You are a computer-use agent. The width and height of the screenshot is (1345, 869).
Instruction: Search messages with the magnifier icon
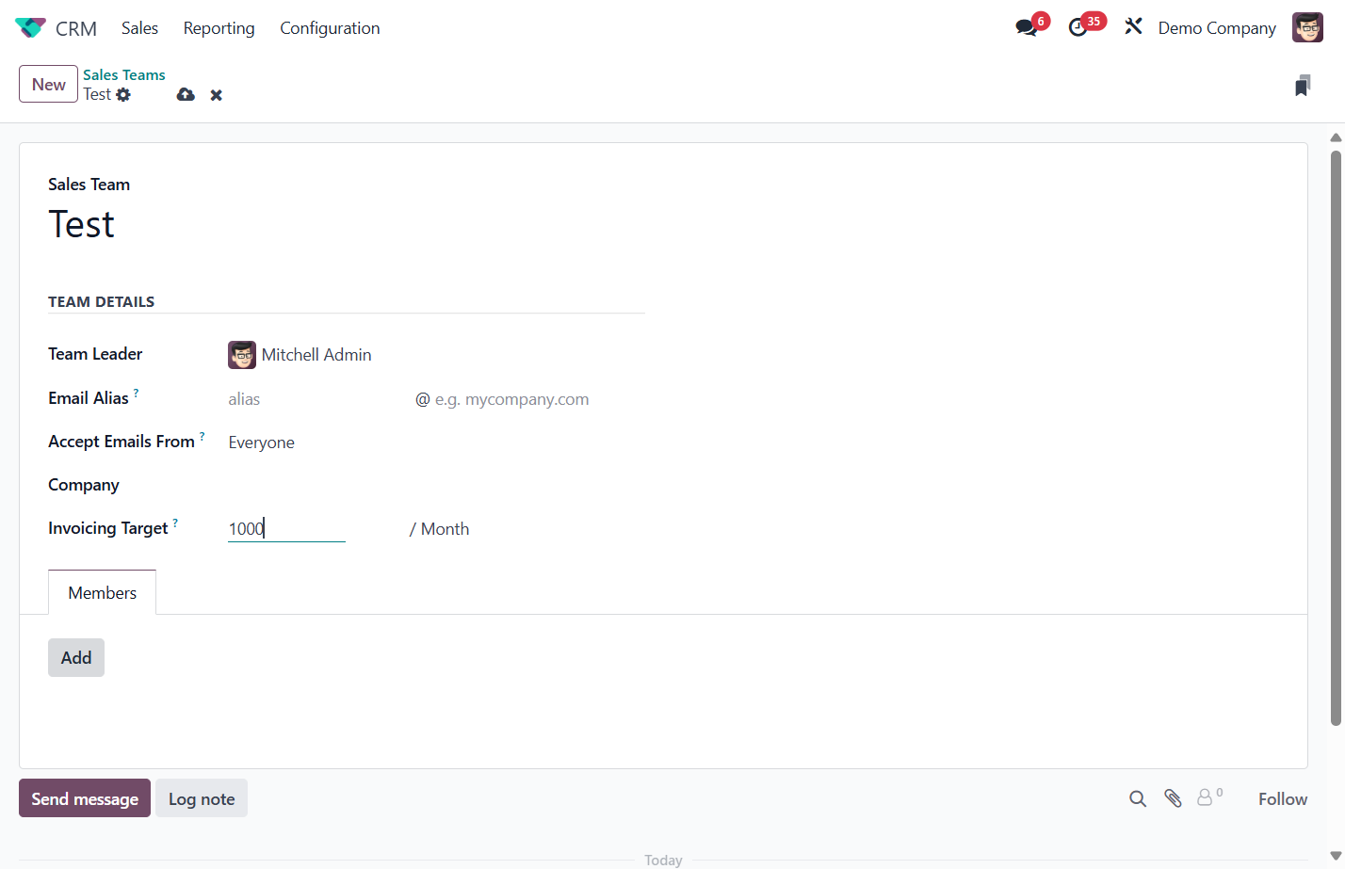(1138, 798)
